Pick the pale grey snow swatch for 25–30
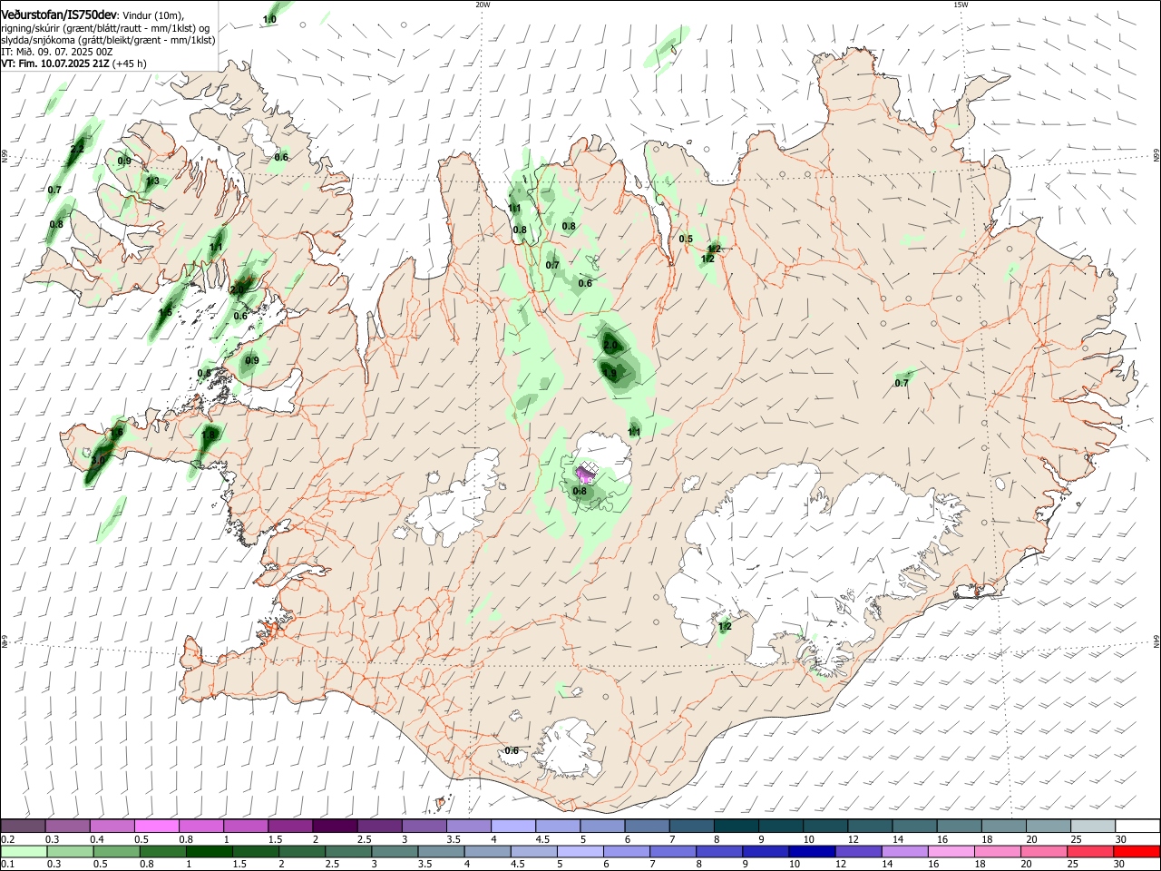 click(x=1093, y=826)
